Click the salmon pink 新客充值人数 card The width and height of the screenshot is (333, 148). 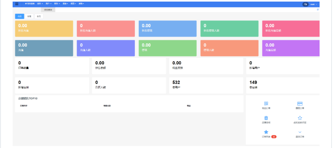[x=106, y=29]
